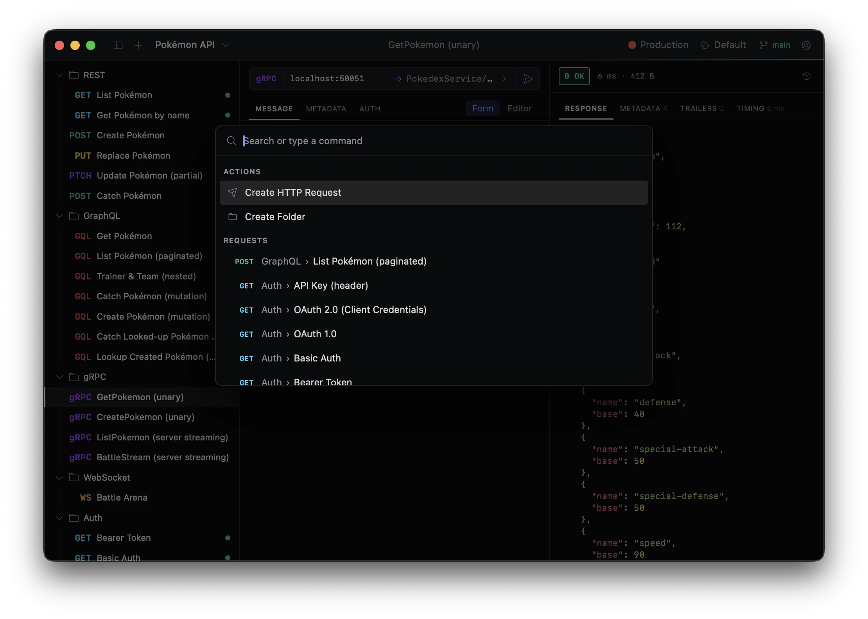Open the RESPONSE tab
Screen dimensions: 868x619
tap(586, 109)
